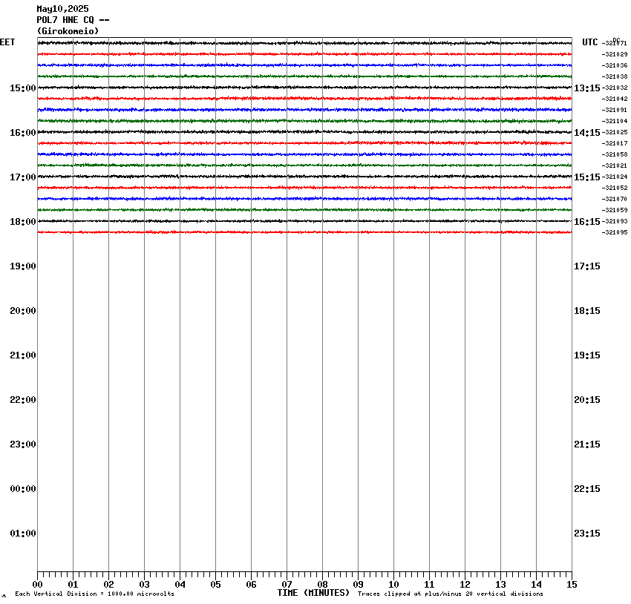Click the DC offset value "-321029"
This screenshot has width=631, height=604.
click(x=615, y=54)
